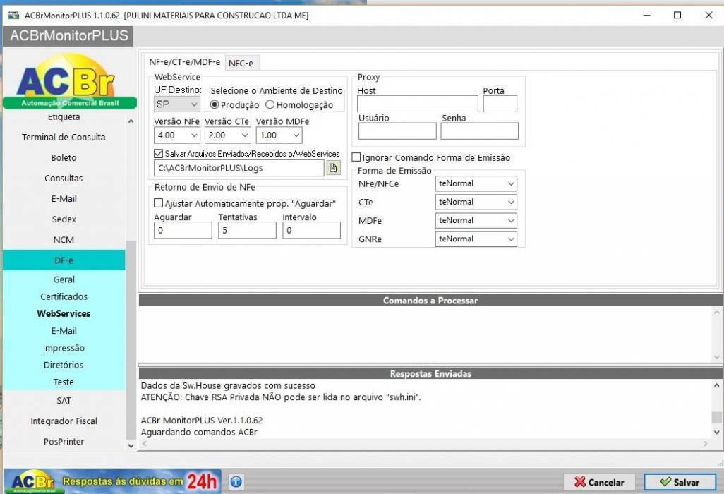The width and height of the screenshot is (724, 494).
Task: Open Teste under DF-e
Action: (64, 382)
